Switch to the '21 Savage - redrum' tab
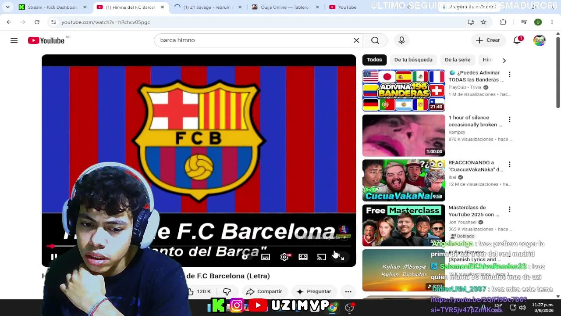 [207, 7]
